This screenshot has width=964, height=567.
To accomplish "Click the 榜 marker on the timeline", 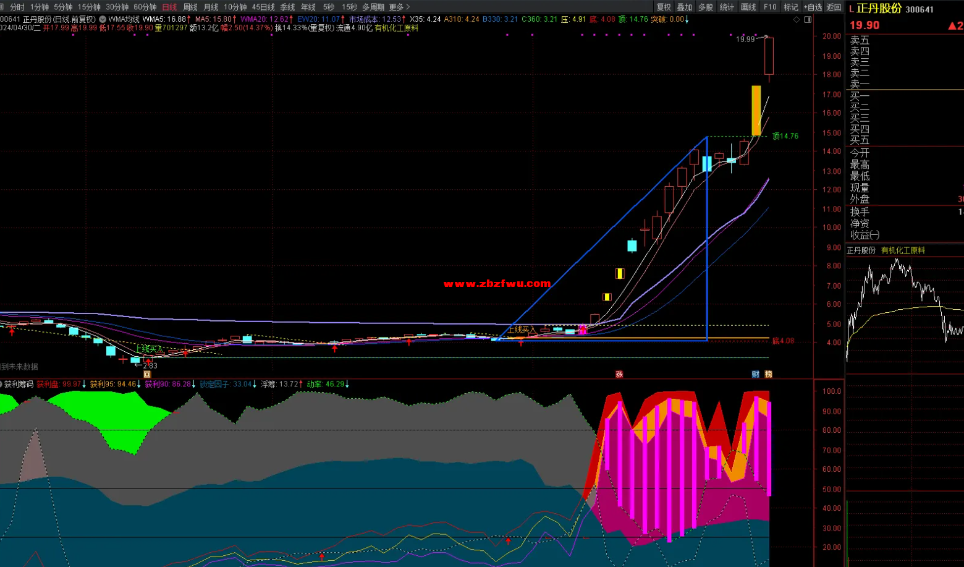I will click(768, 374).
